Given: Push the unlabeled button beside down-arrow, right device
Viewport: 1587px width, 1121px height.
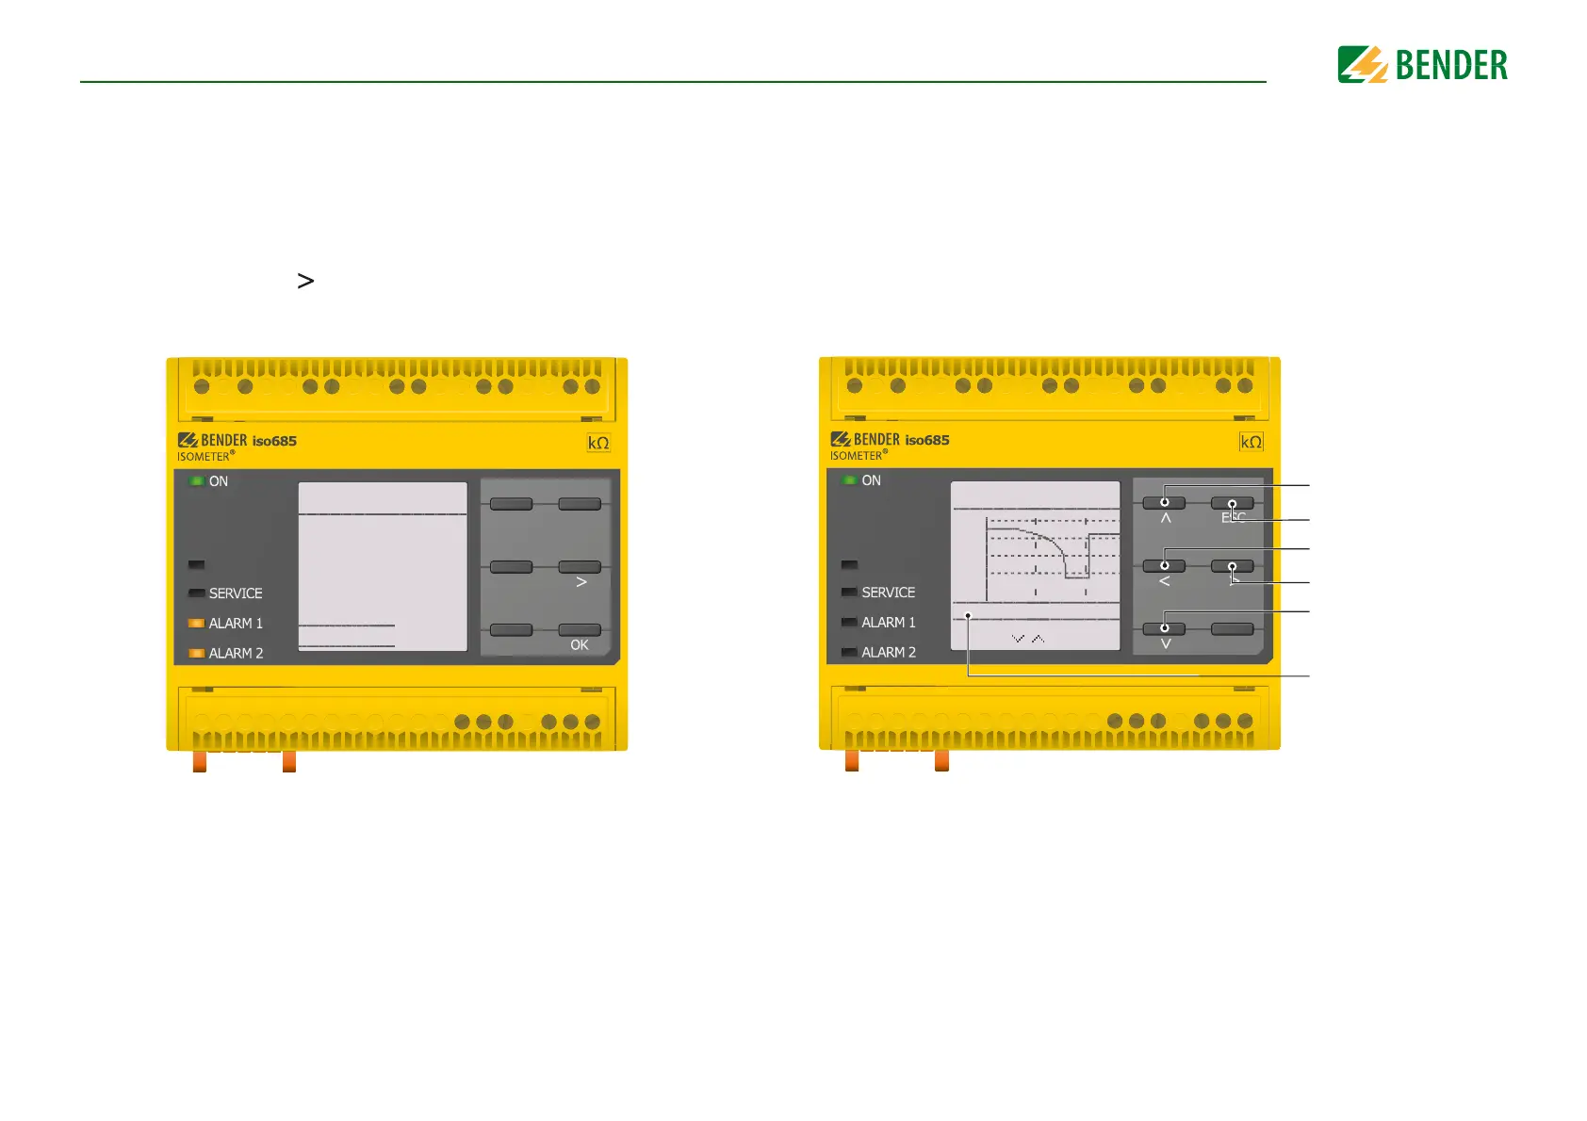Looking at the screenshot, I should [1232, 629].
